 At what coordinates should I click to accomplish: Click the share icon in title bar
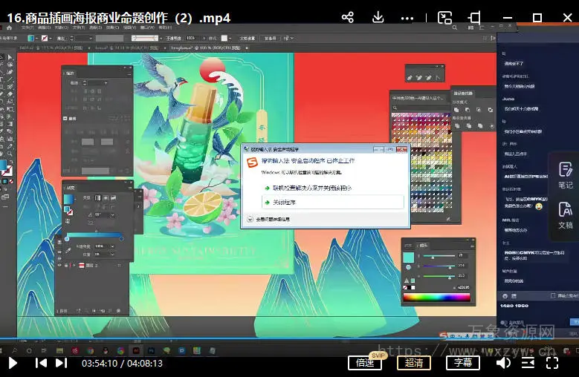(x=348, y=18)
